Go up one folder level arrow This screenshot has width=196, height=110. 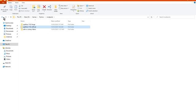[11, 17]
